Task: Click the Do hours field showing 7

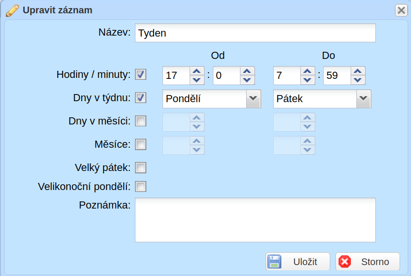Action: (x=287, y=76)
